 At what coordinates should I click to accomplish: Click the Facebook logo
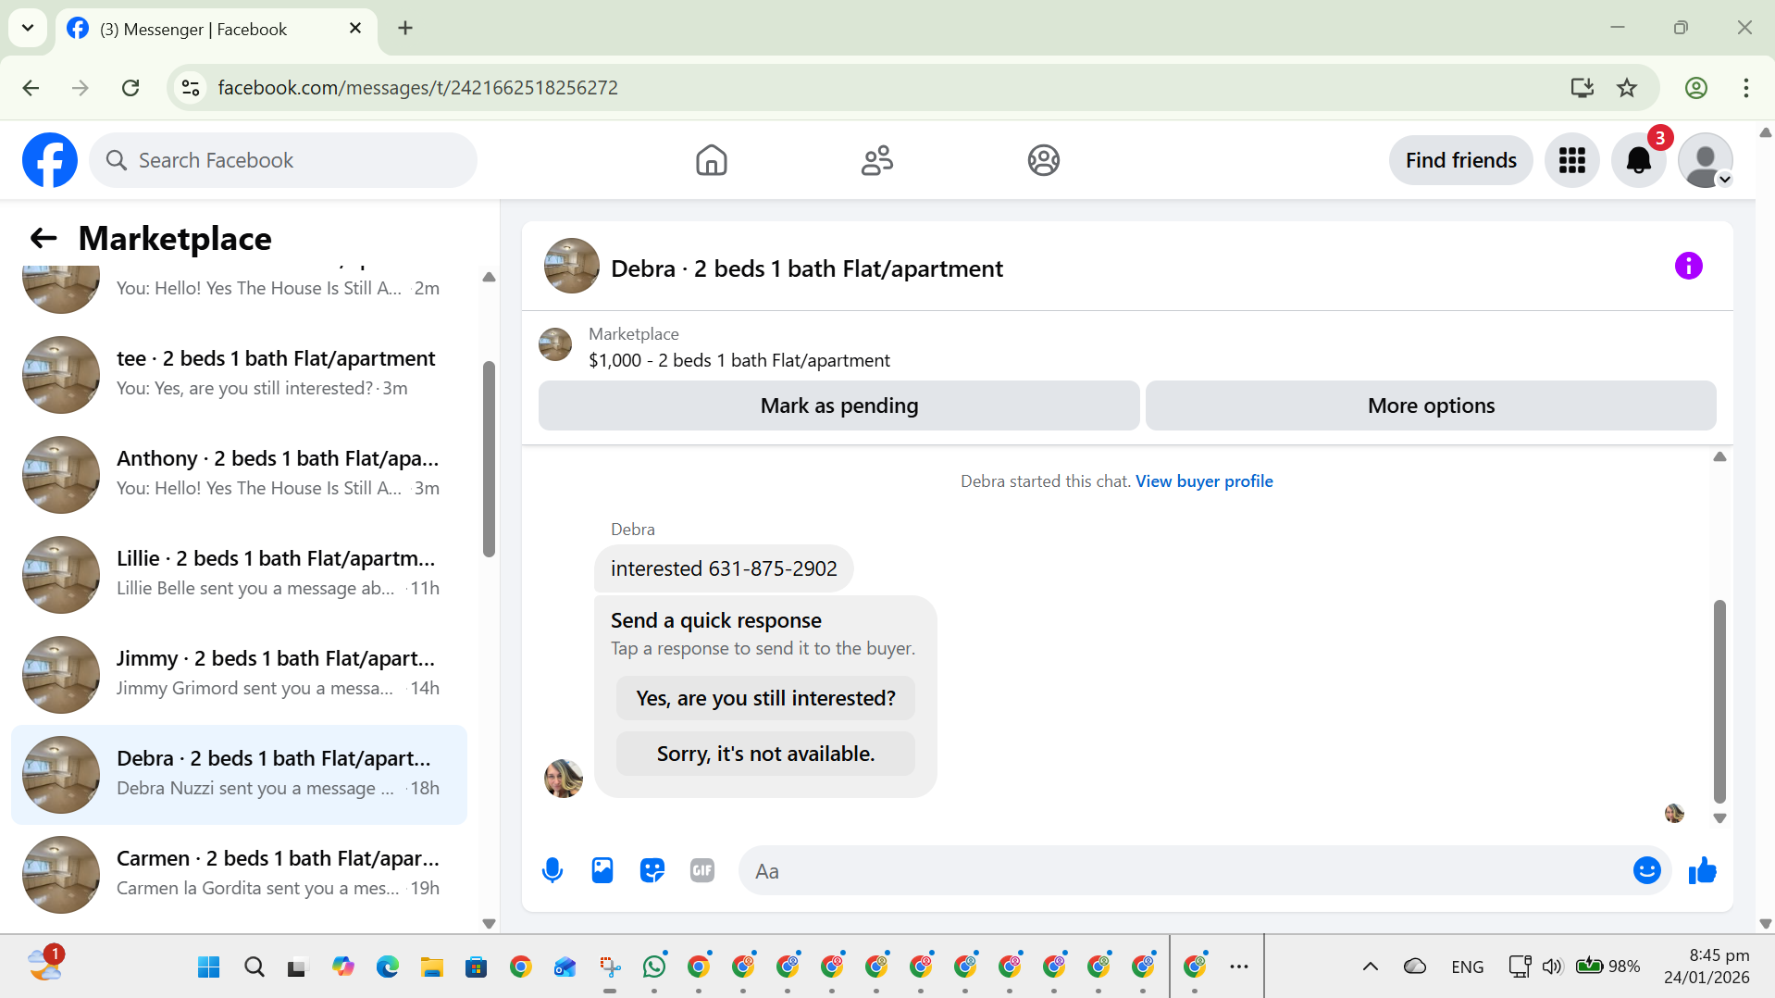point(50,160)
